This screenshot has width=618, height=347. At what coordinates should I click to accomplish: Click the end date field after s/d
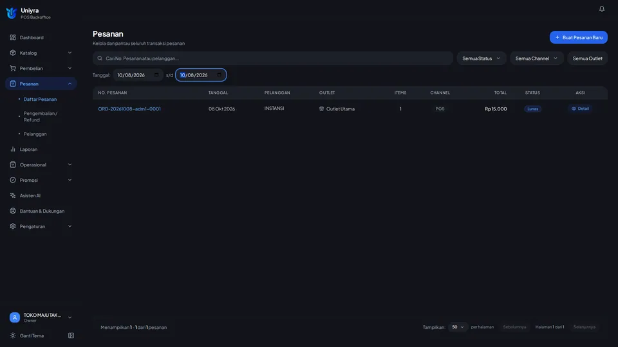201,75
